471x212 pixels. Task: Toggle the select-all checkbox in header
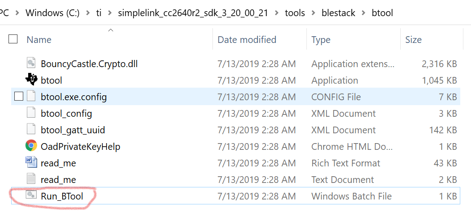pos(13,39)
